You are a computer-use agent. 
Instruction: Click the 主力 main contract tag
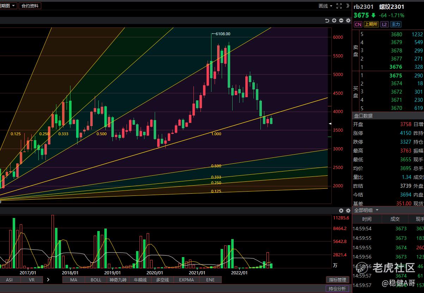click(x=396, y=24)
